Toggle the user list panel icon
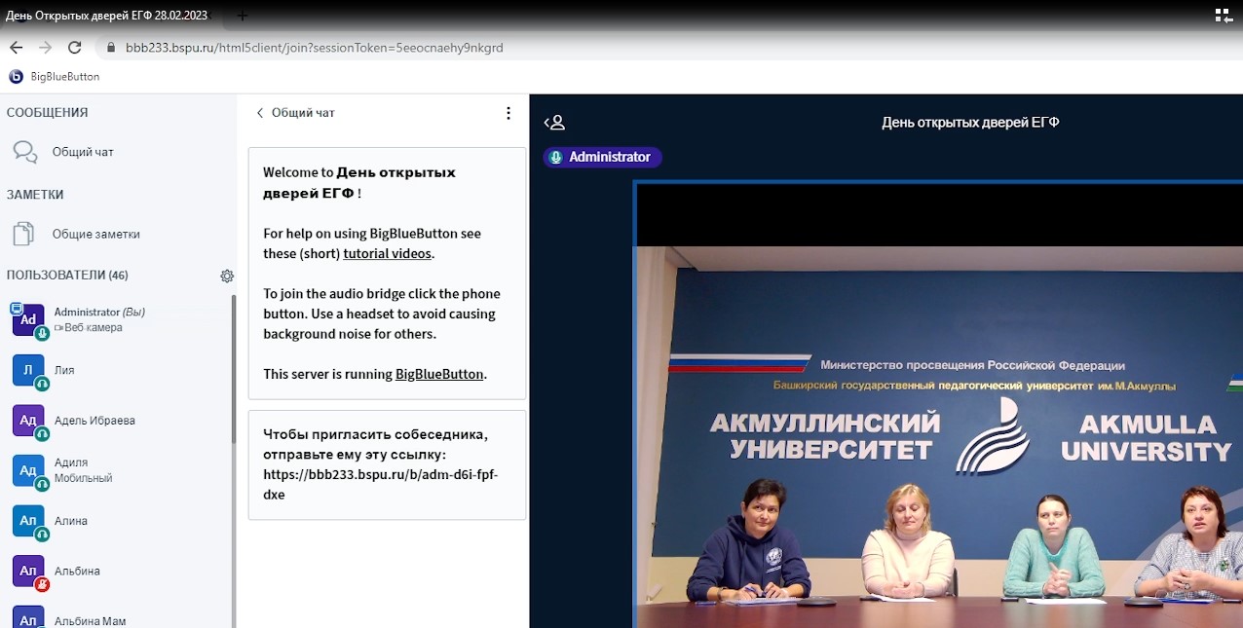The height and width of the screenshot is (628, 1243). tap(554, 123)
